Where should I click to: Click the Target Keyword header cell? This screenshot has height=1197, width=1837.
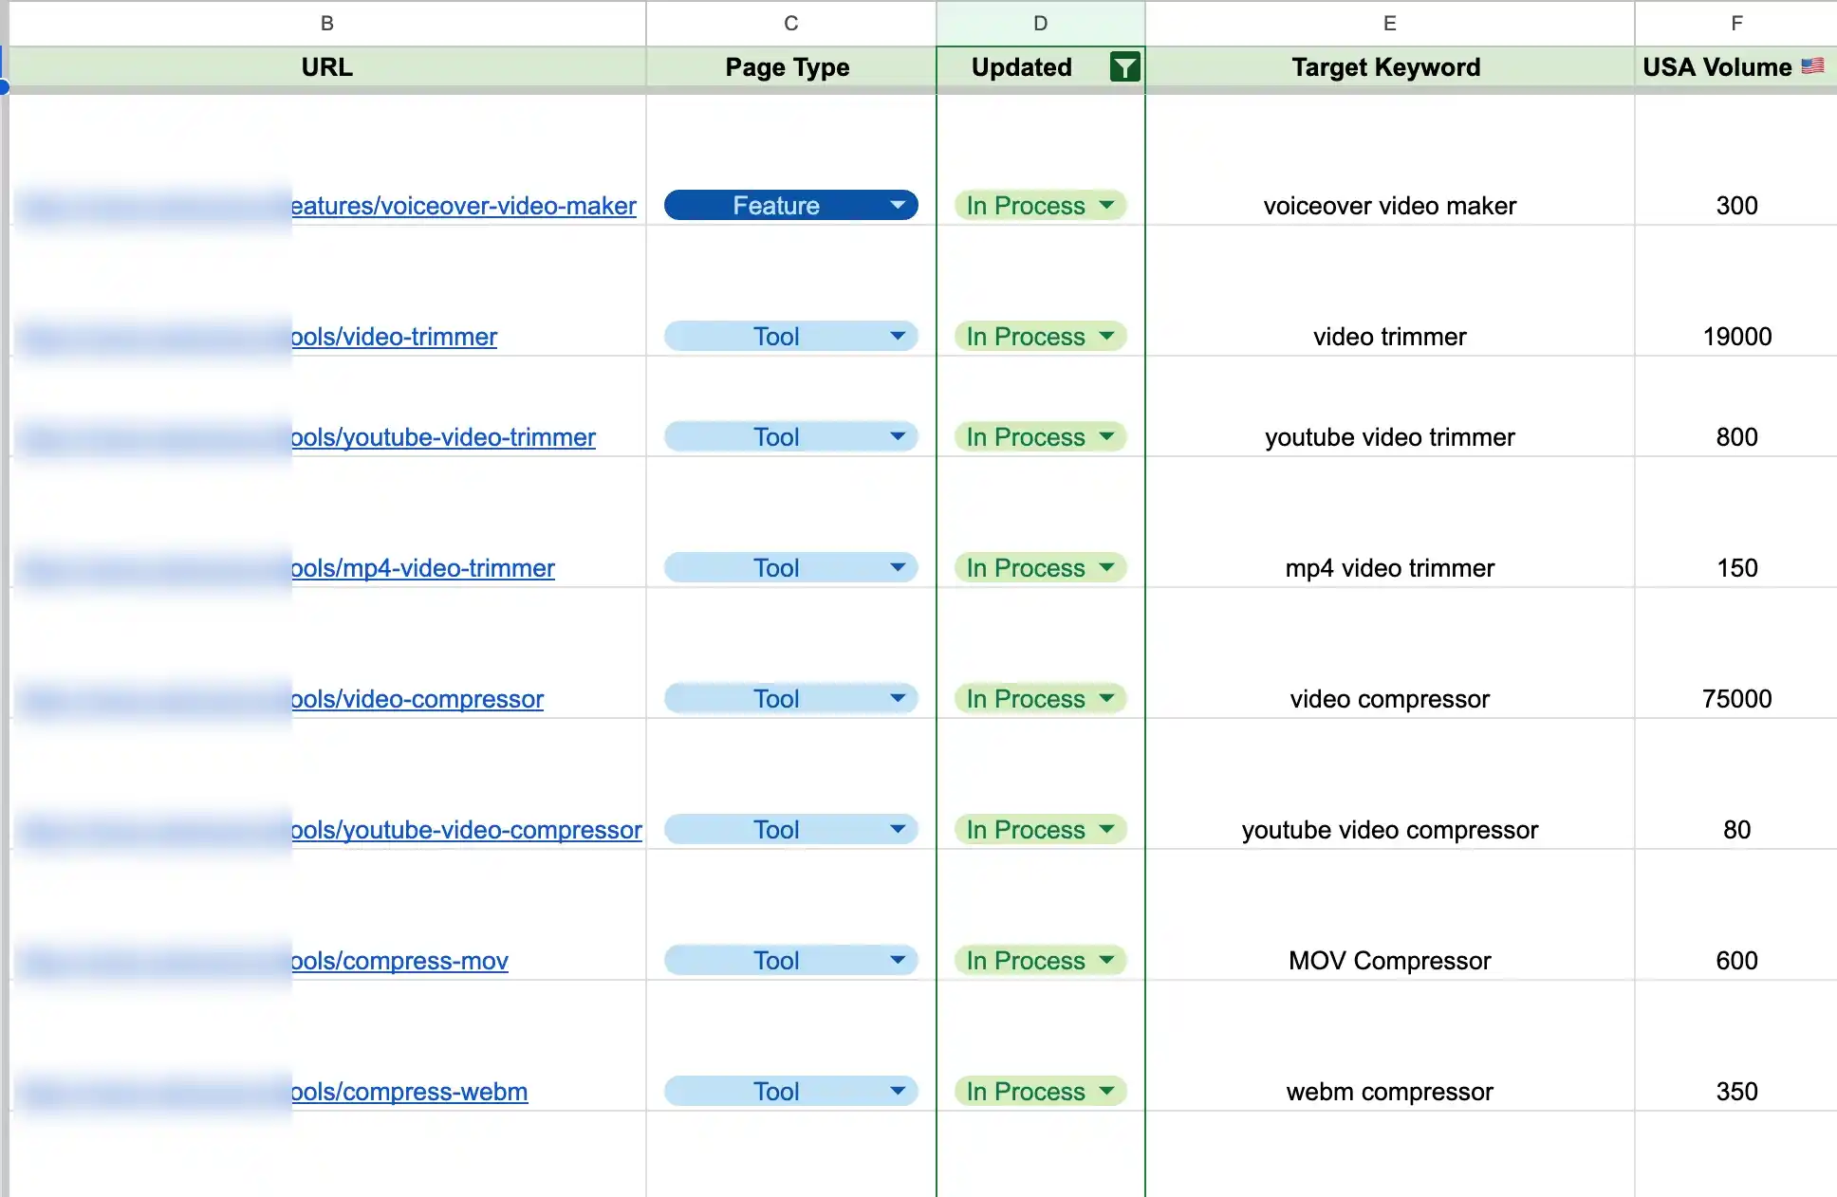pyautogui.click(x=1386, y=66)
